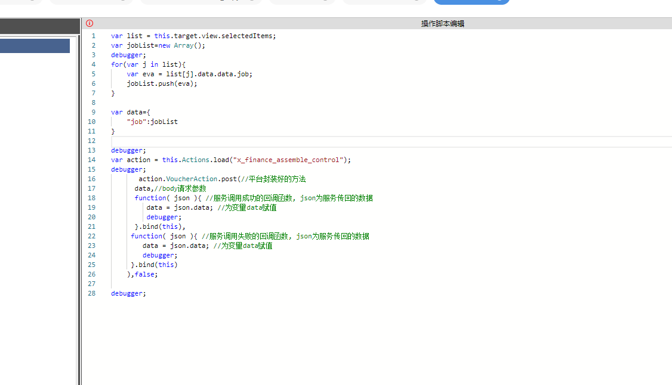Click the splitter between sidebar and code editor
Viewport: 672px width, 385px height.
[x=79, y=179]
